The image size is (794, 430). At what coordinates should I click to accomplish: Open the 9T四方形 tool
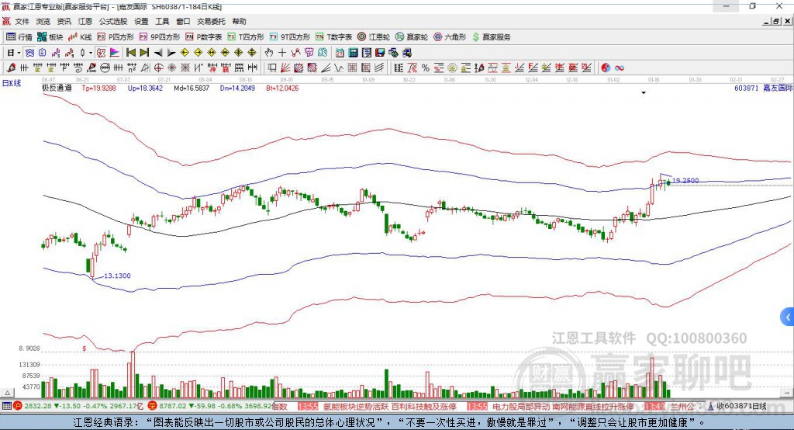pyautogui.click(x=290, y=37)
